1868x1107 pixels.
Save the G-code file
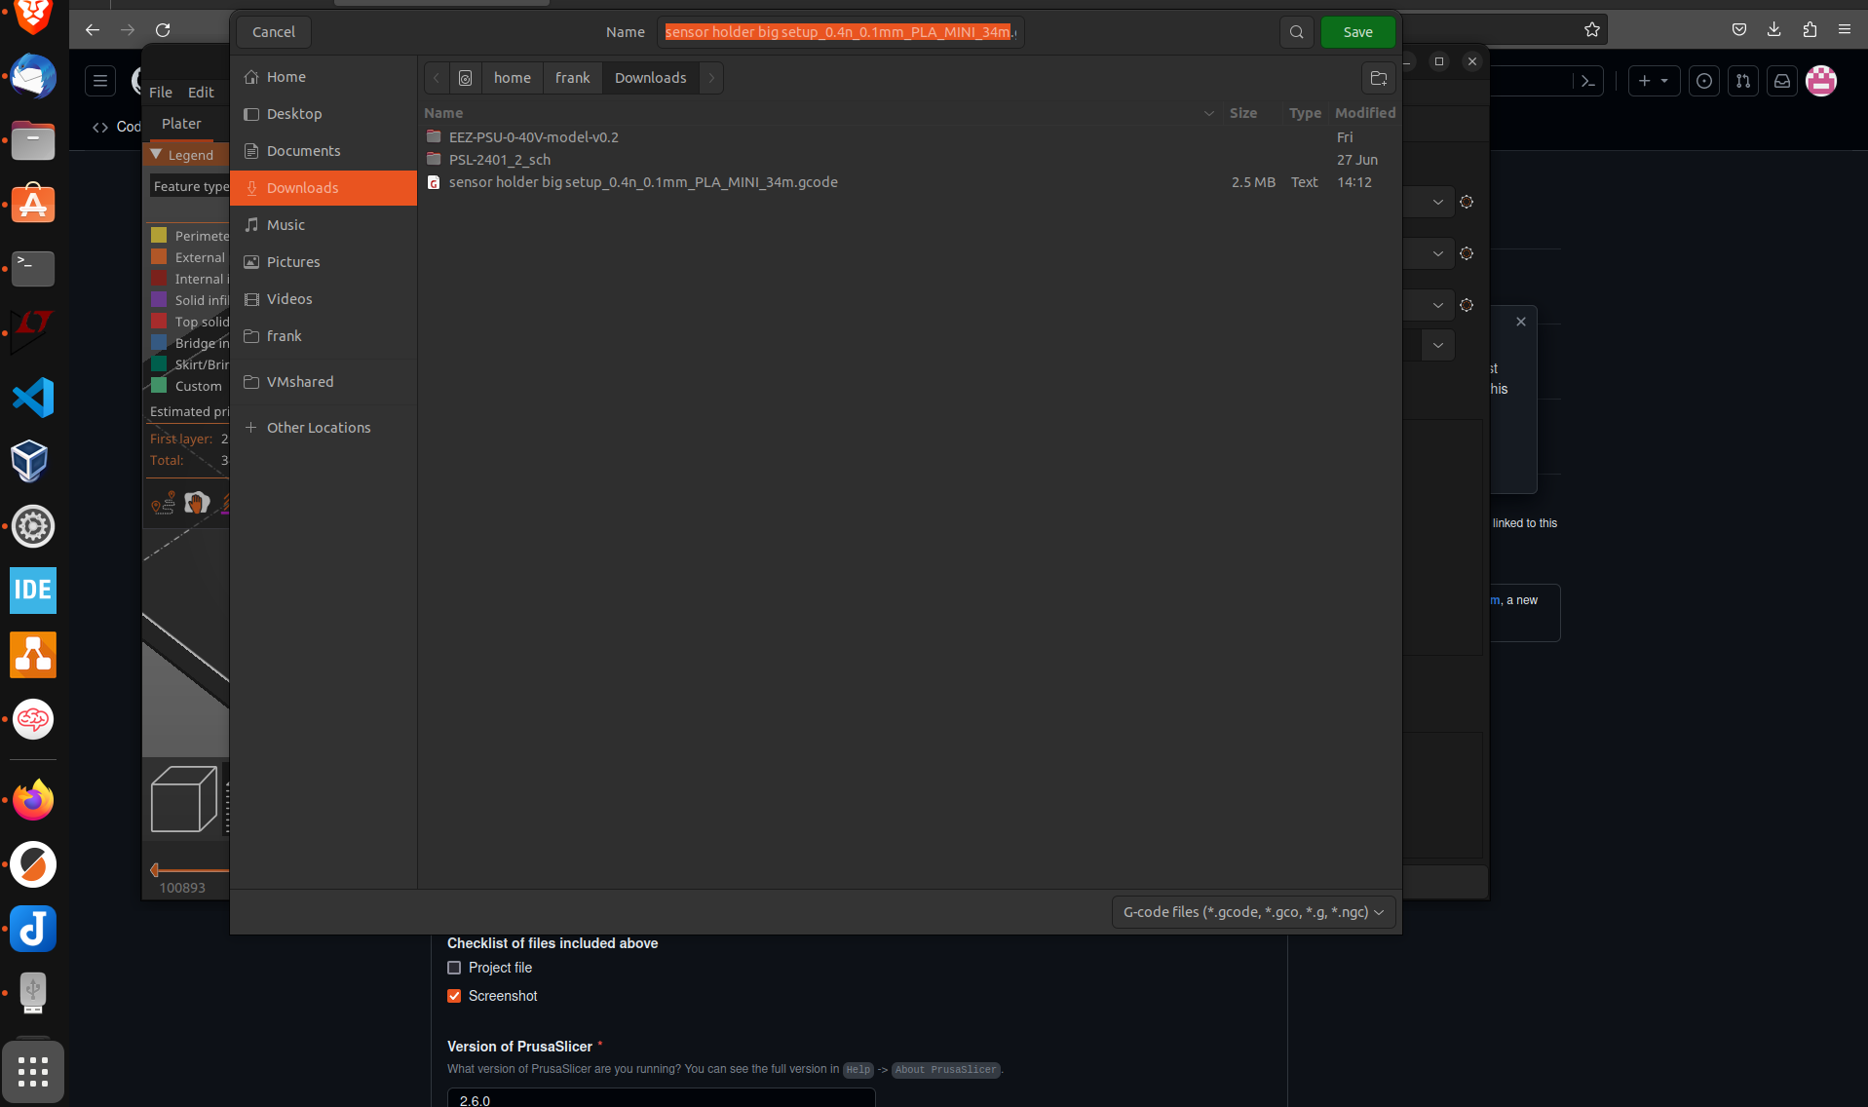coord(1357,31)
